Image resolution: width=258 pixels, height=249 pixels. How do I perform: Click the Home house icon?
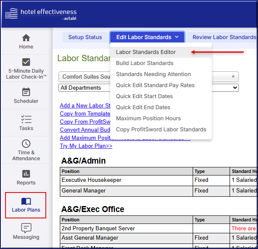click(26, 38)
